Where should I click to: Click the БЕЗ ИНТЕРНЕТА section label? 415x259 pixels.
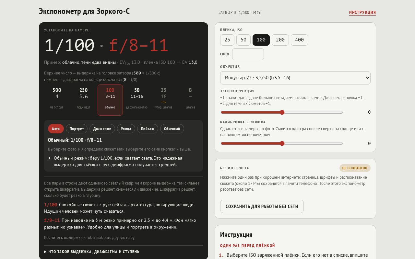click(234, 168)
